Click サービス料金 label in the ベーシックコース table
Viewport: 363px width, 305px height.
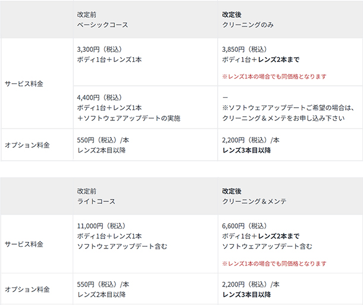click(x=24, y=84)
